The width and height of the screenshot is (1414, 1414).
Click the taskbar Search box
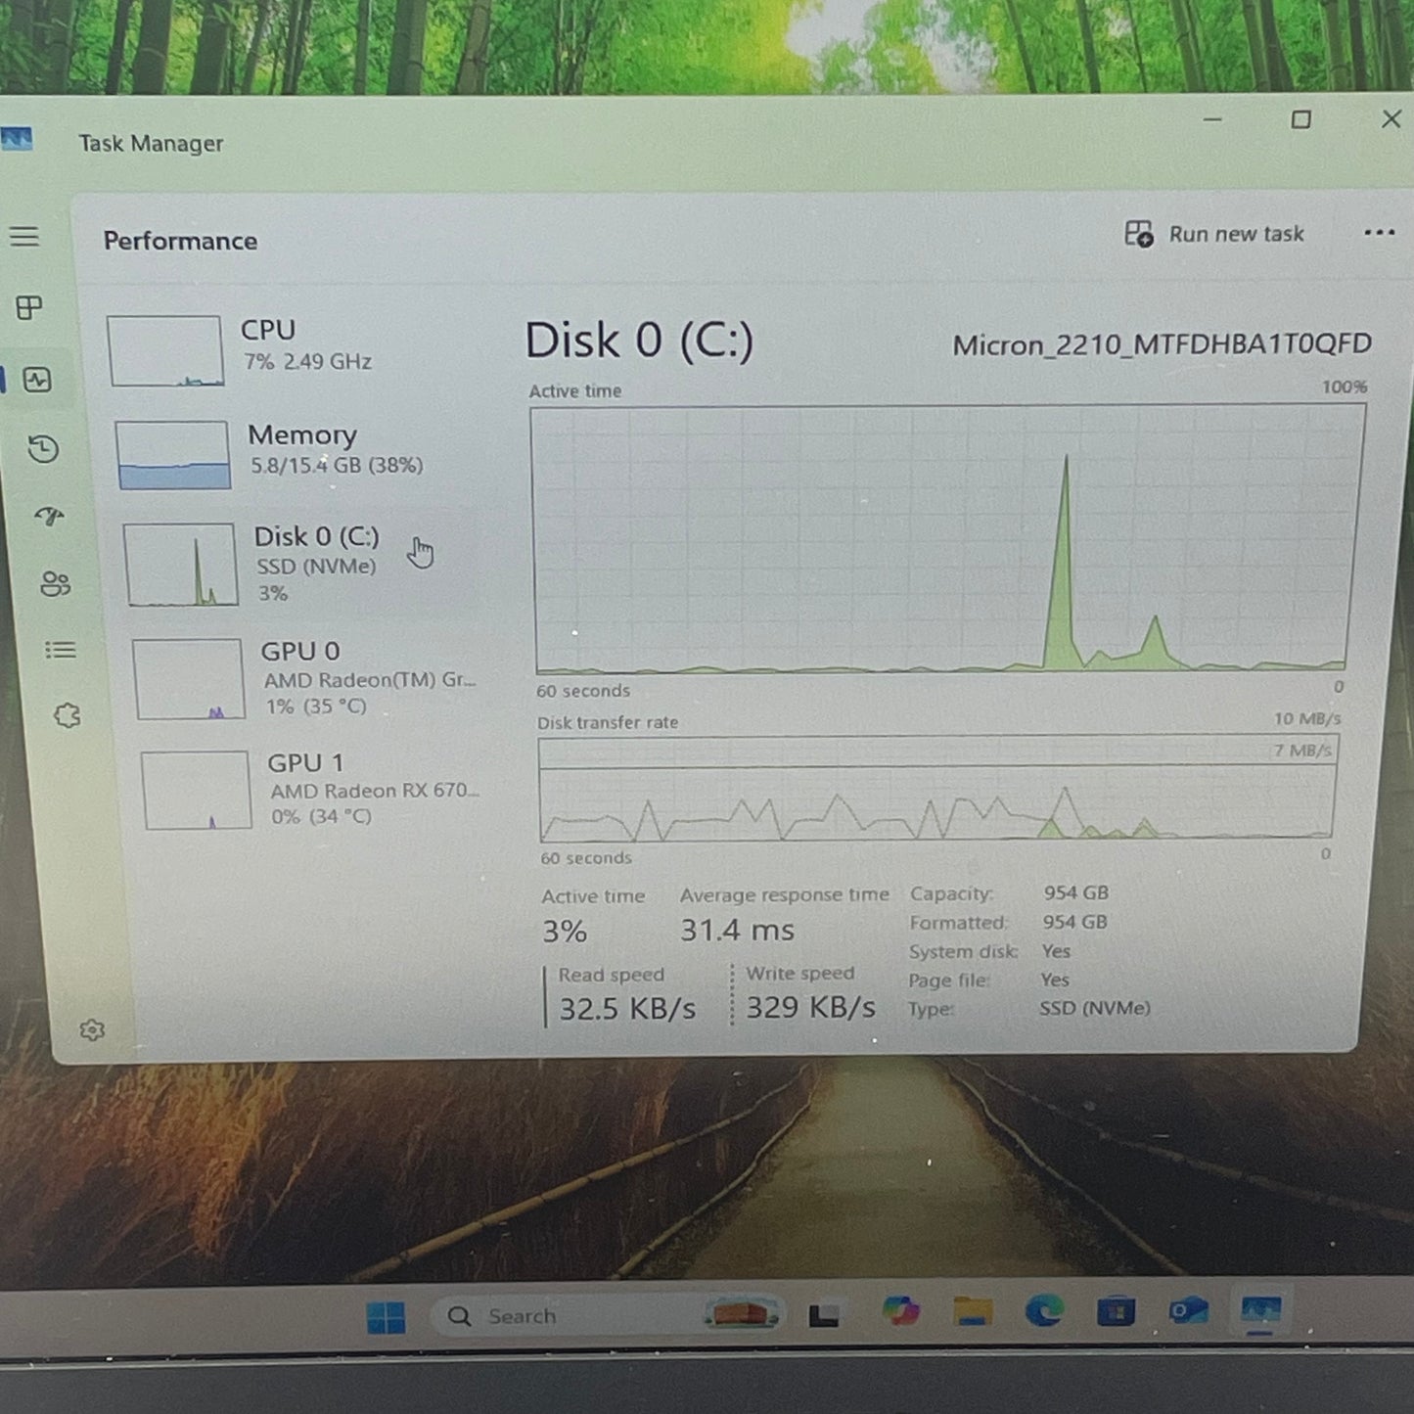click(x=607, y=1315)
